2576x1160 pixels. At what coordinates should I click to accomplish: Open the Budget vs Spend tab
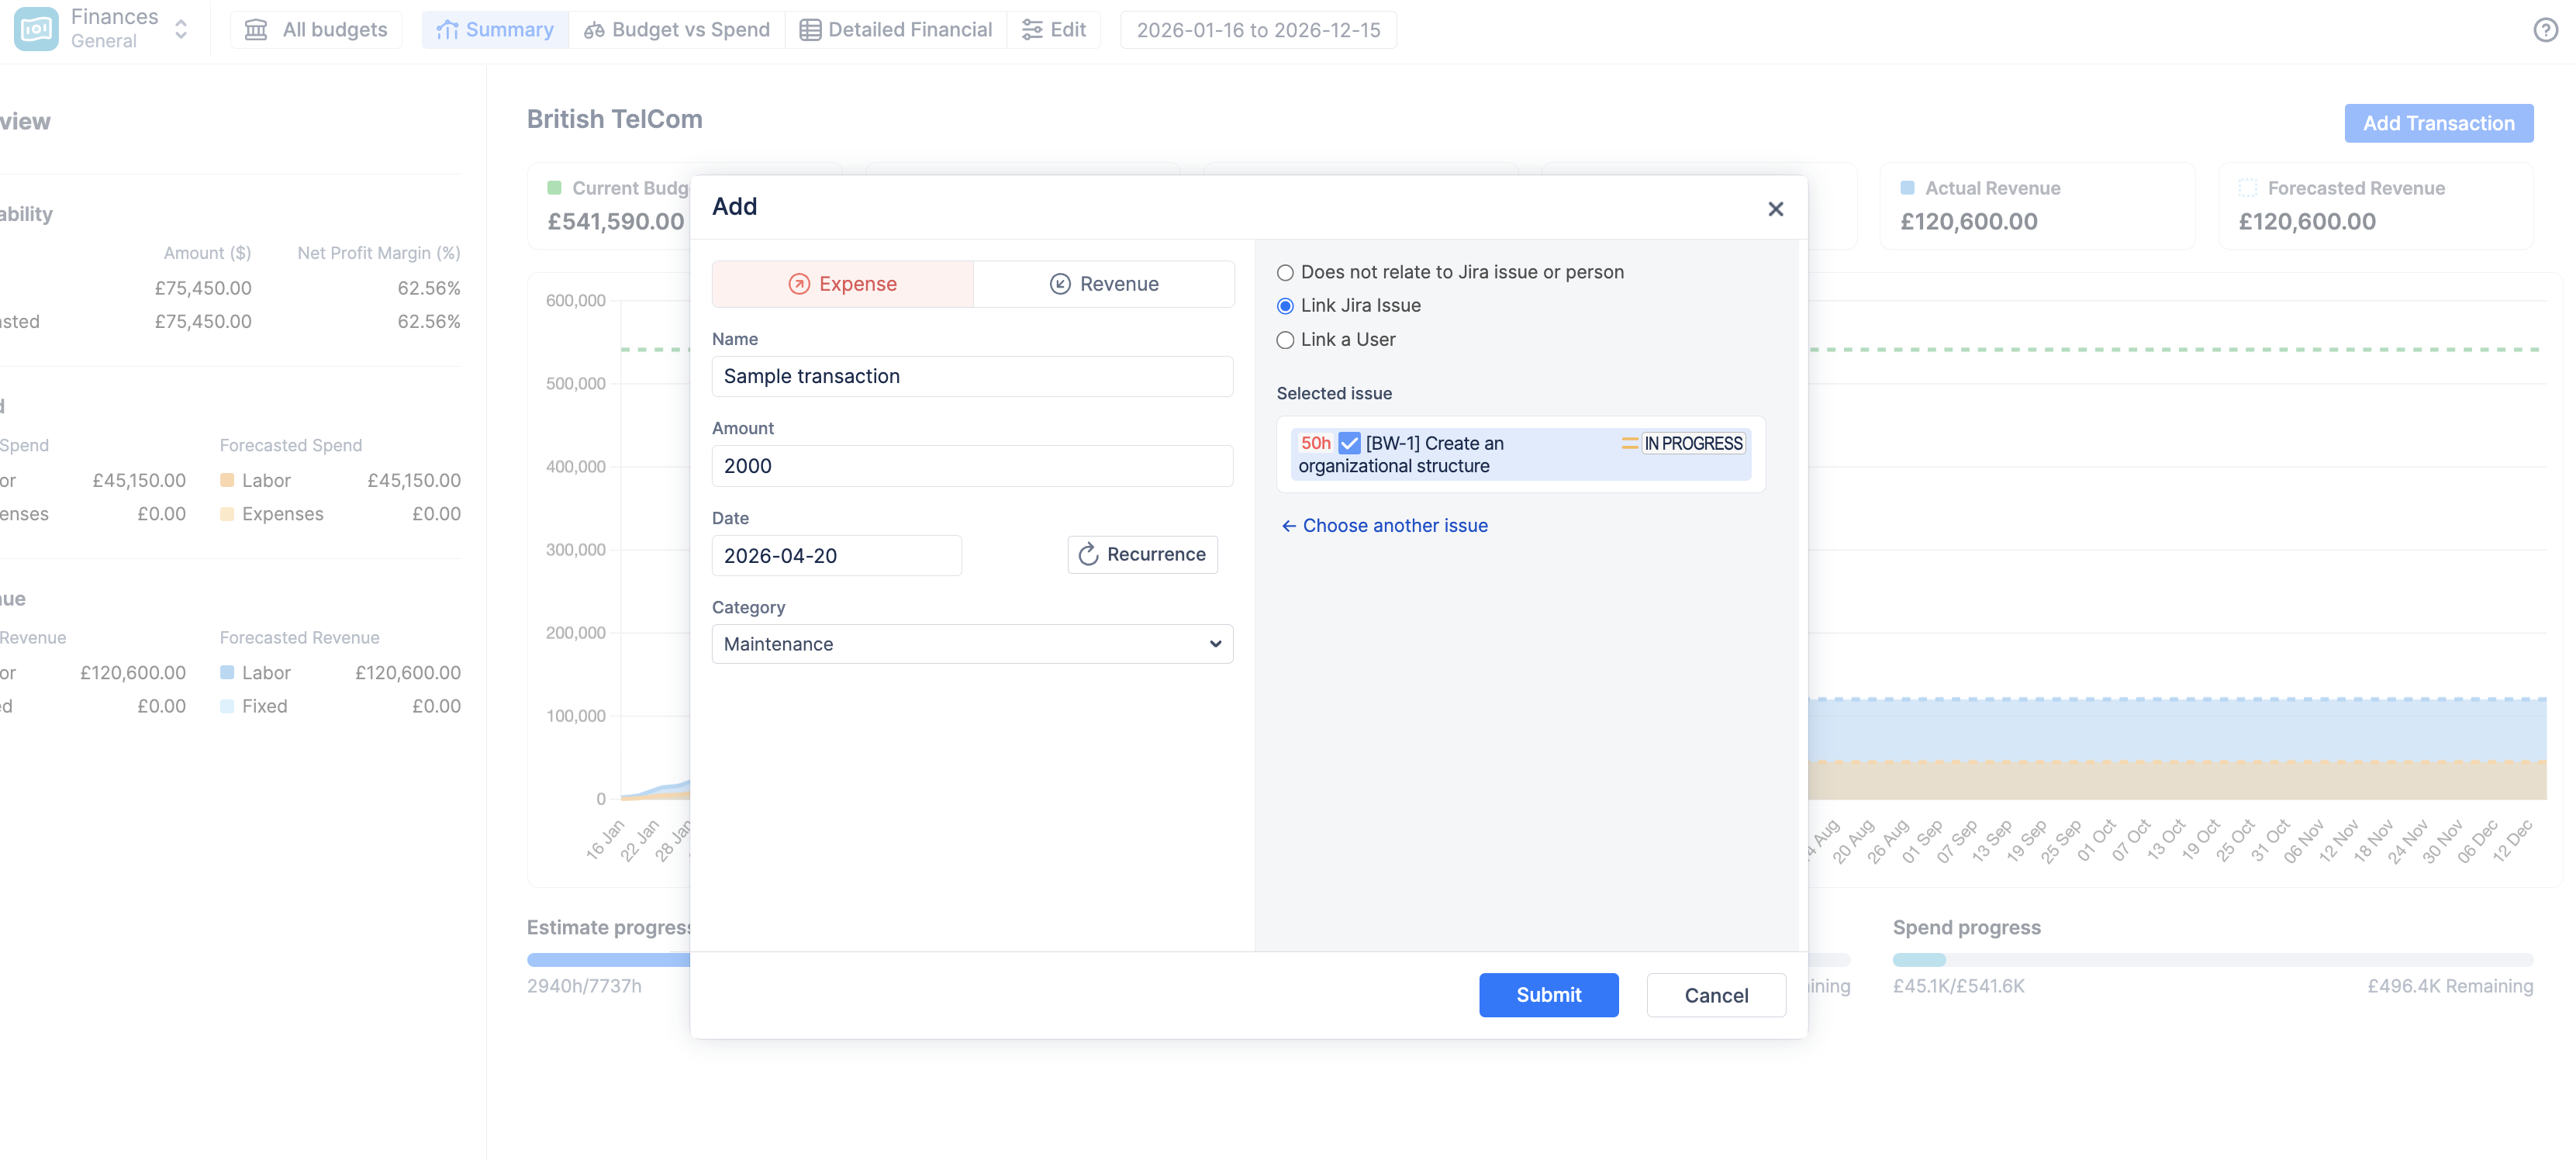(677, 30)
